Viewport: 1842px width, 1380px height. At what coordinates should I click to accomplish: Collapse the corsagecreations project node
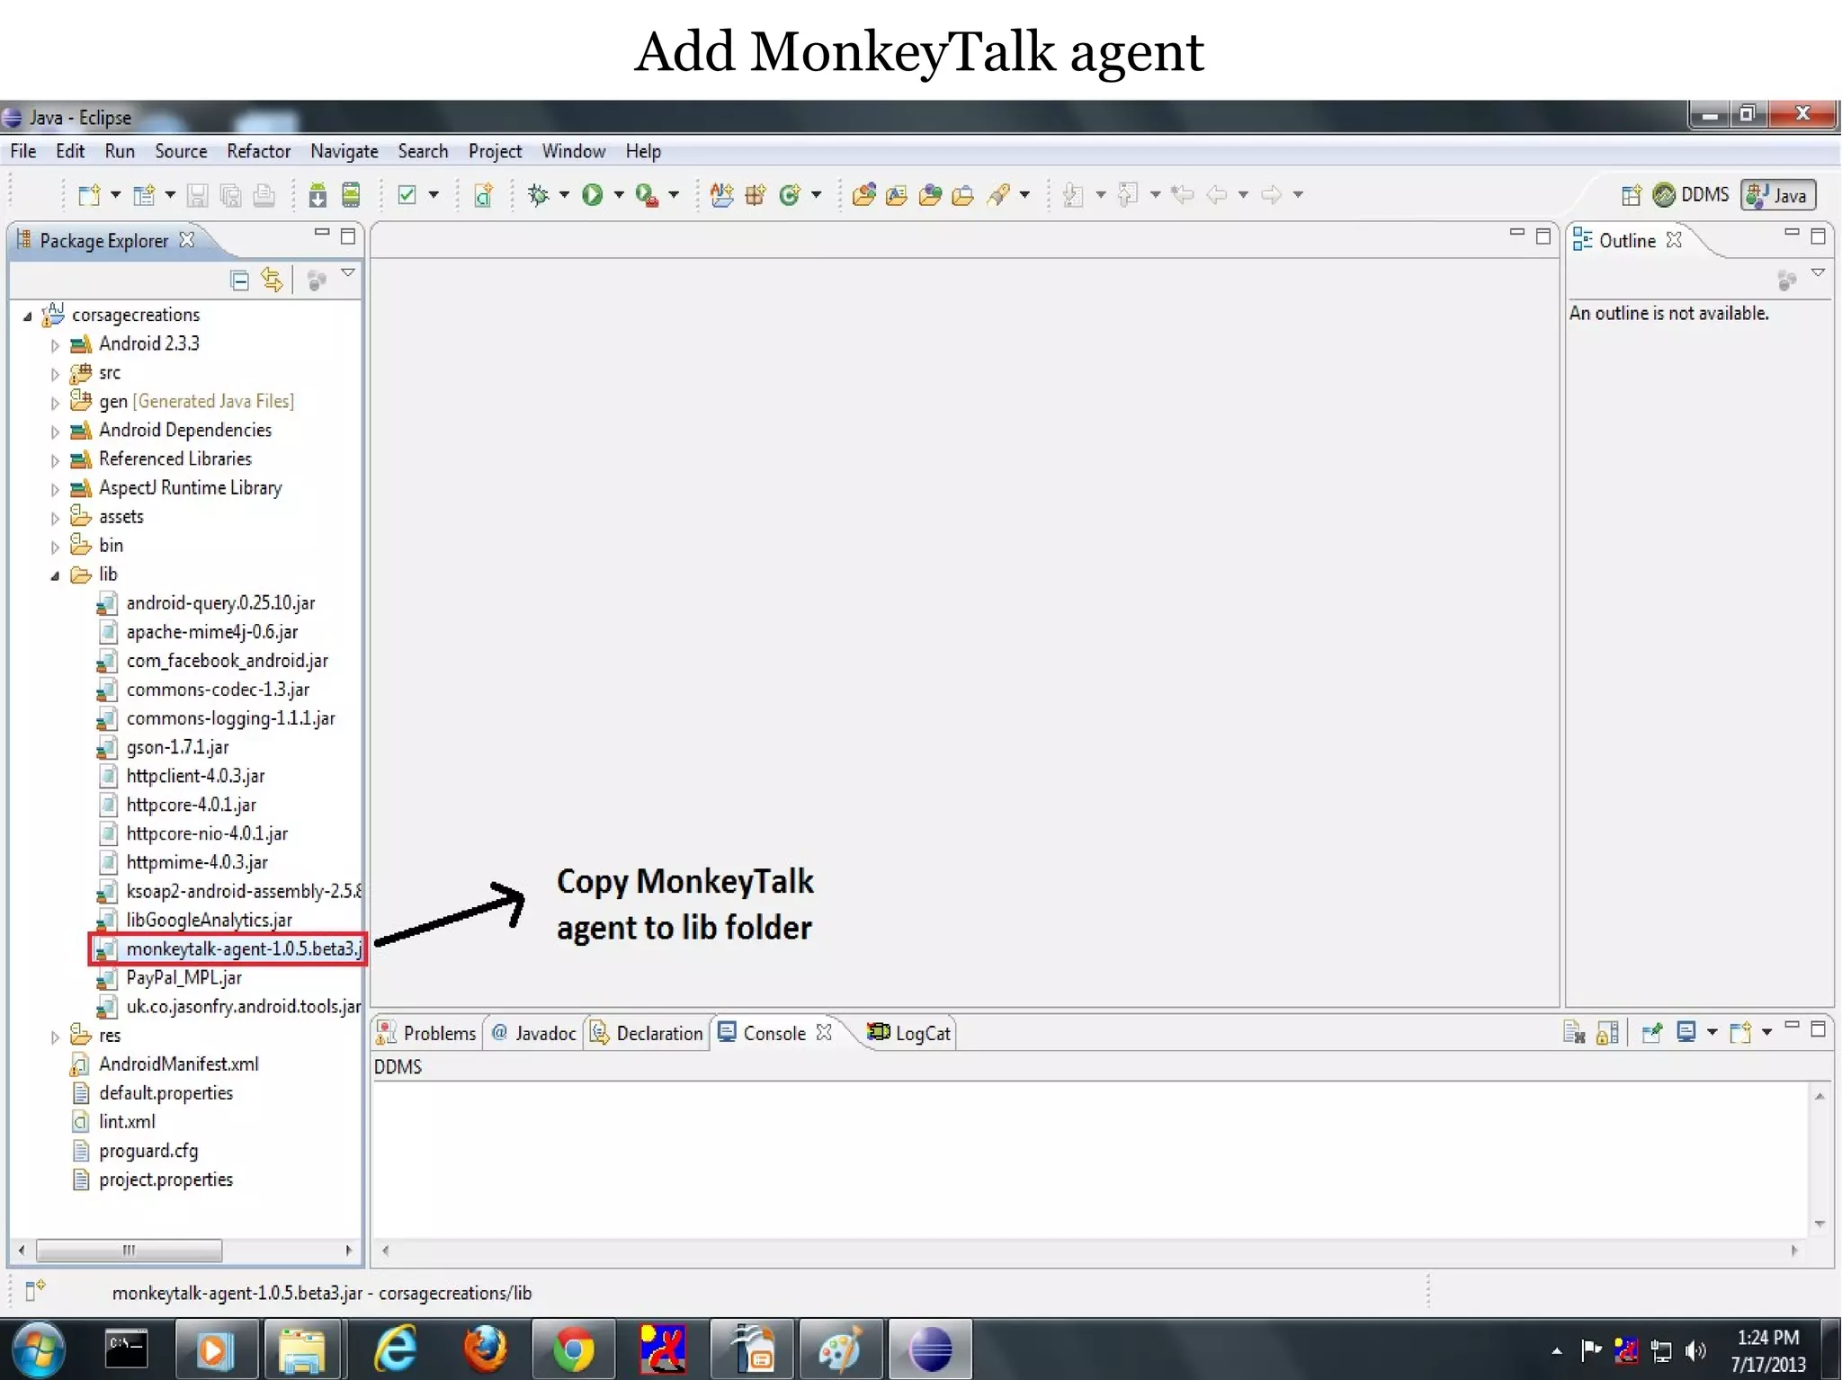[x=27, y=316]
